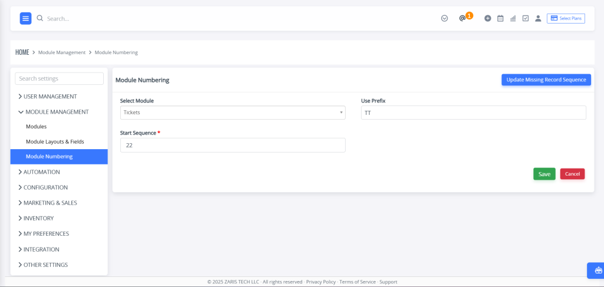The height and width of the screenshot is (287, 604).
Task: Click Update Missing Record Sequence button
Action: click(x=546, y=80)
